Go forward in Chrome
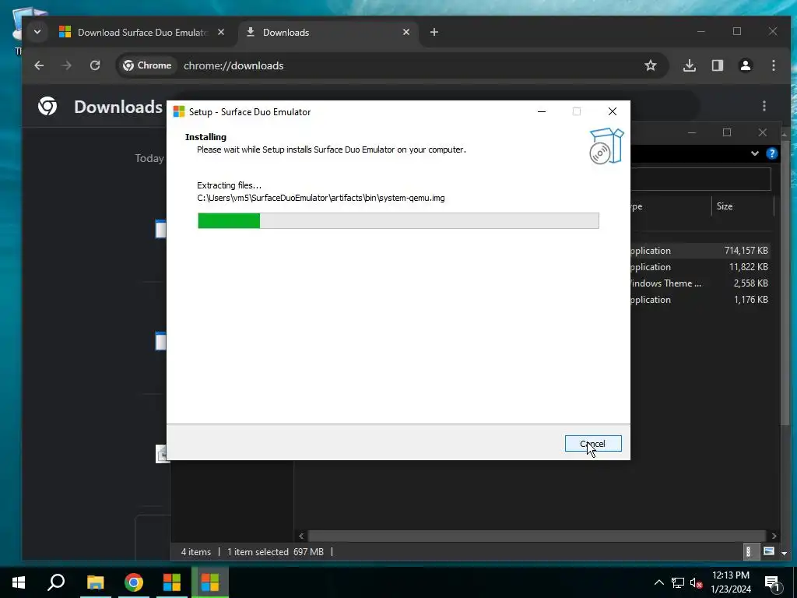This screenshot has width=797, height=598. point(67,65)
